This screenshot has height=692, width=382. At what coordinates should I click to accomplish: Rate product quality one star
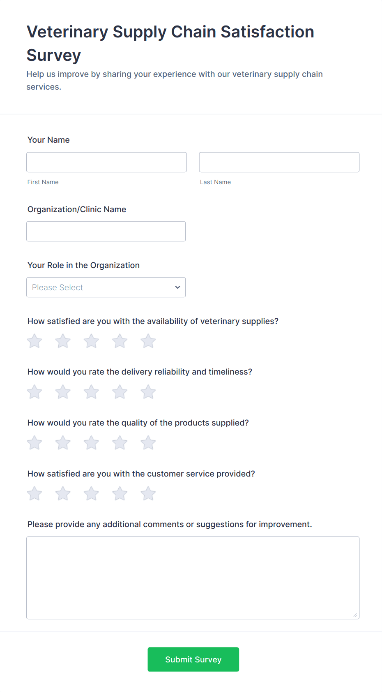click(x=35, y=443)
